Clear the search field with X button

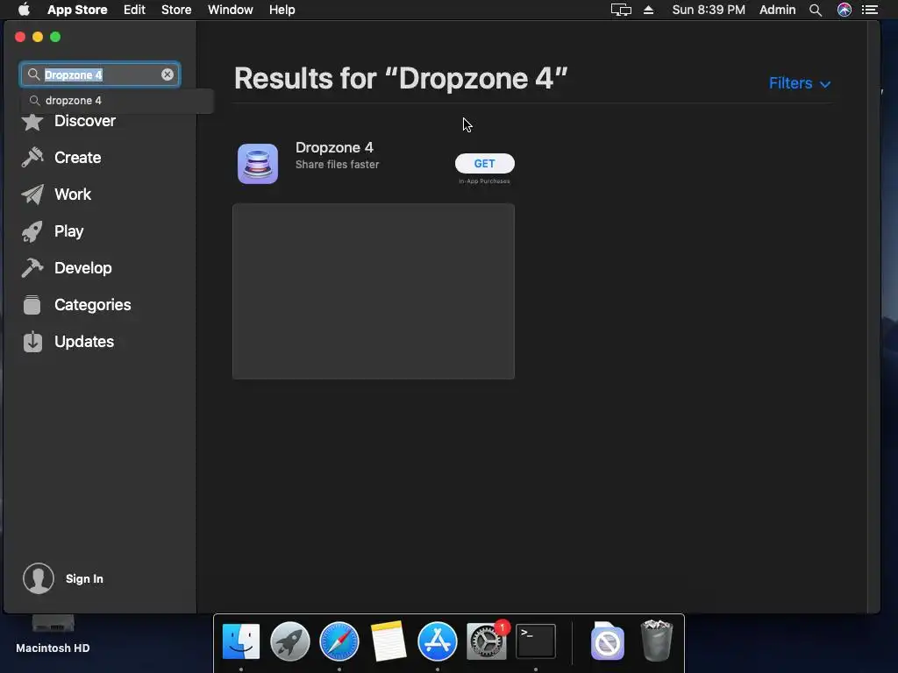coord(167,74)
